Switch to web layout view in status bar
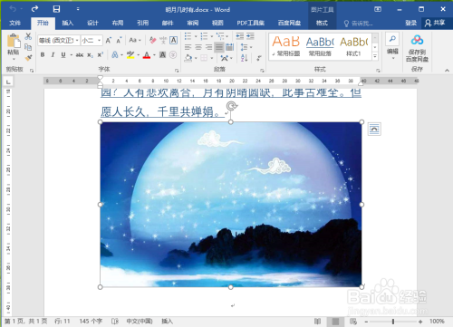The height and width of the screenshot is (327, 453). coord(352,322)
